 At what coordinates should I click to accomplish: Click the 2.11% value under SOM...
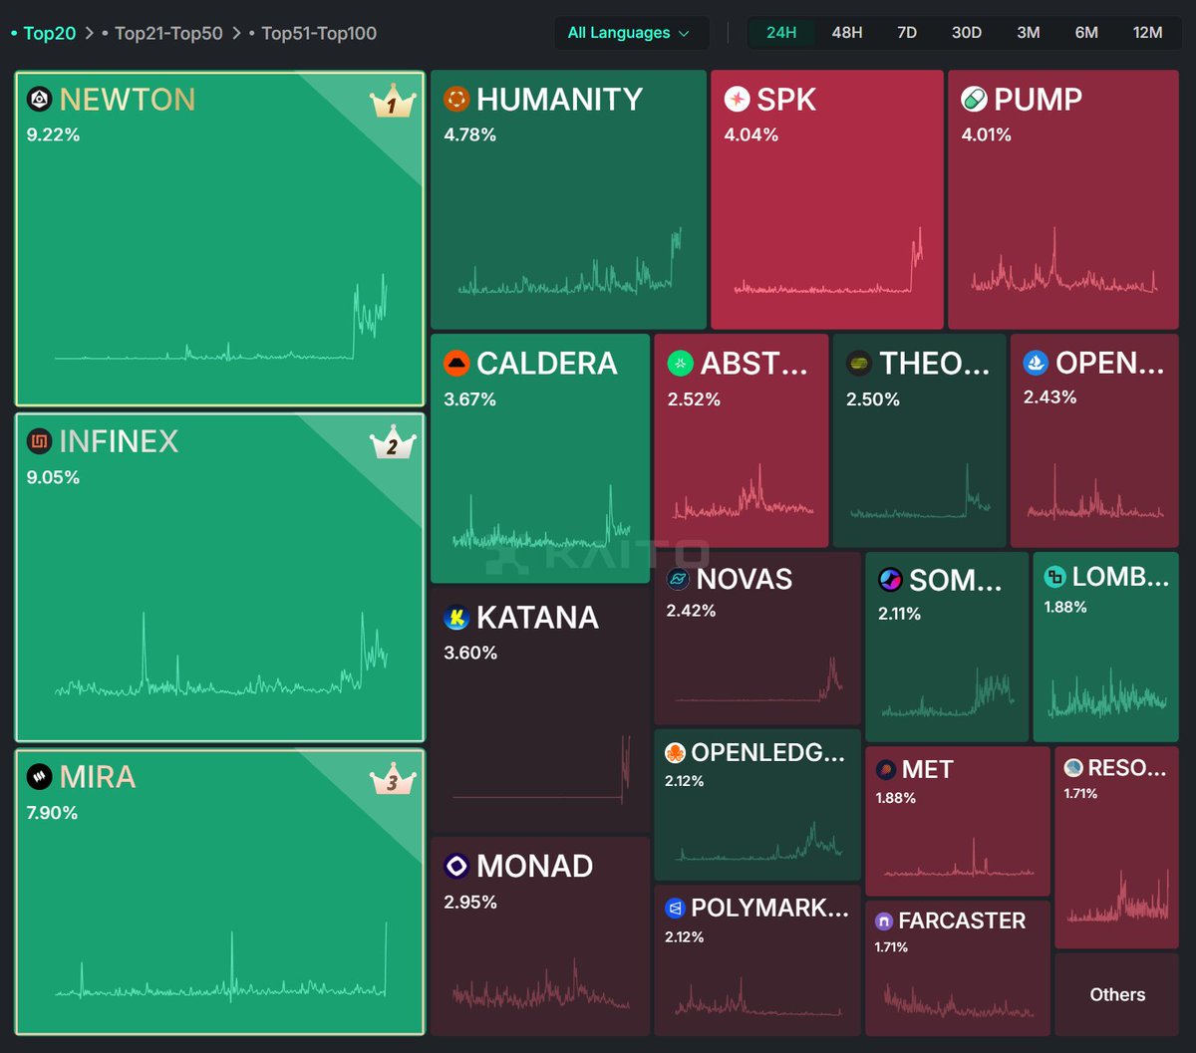899,614
